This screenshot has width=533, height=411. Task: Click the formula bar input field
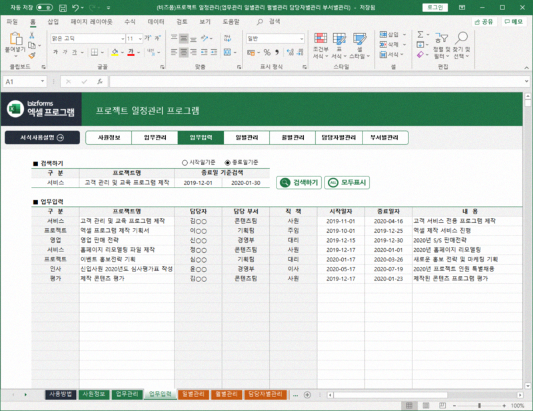(x=316, y=81)
